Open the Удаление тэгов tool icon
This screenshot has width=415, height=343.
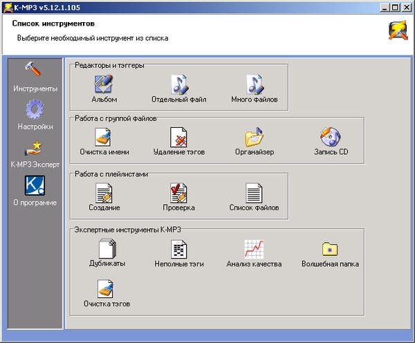[x=178, y=137]
